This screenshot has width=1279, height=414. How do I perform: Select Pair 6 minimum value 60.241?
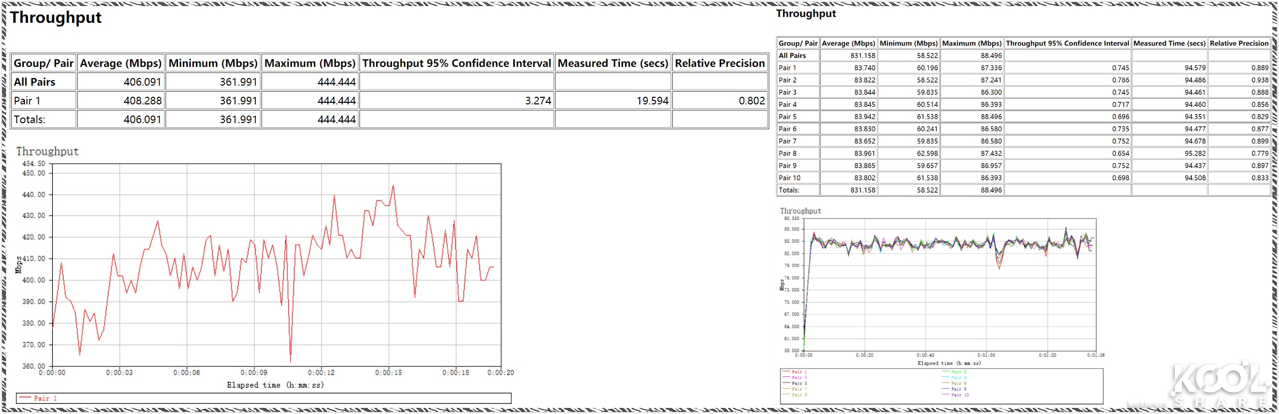coord(927,129)
